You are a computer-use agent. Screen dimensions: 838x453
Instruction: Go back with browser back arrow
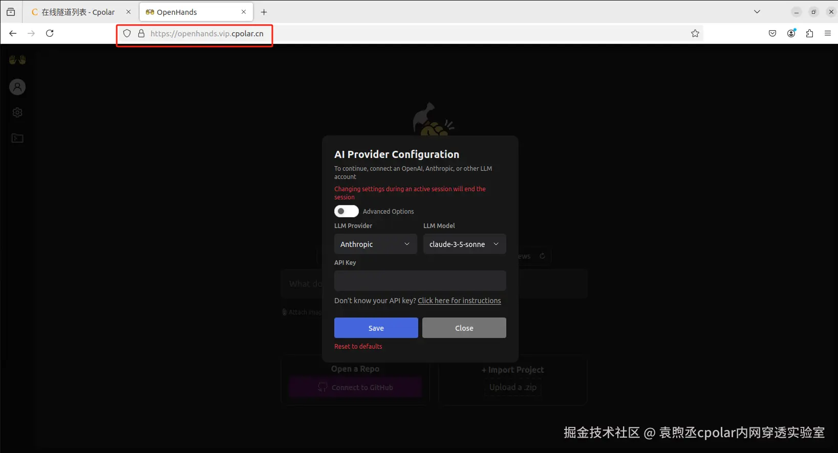(x=13, y=33)
